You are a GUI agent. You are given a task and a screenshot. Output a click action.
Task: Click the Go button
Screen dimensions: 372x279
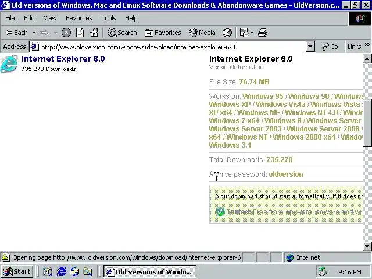coord(330,46)
